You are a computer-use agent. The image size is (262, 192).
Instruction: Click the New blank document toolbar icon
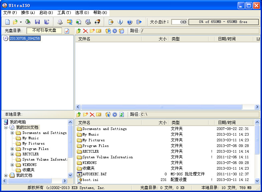[8, 22]
